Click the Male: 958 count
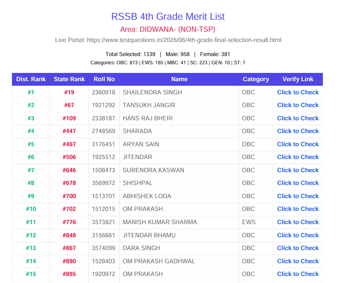343x283 pixels. [x=178, y=54]
